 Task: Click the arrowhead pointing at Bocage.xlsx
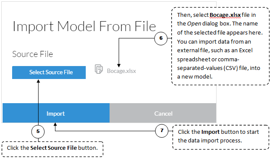119,66
